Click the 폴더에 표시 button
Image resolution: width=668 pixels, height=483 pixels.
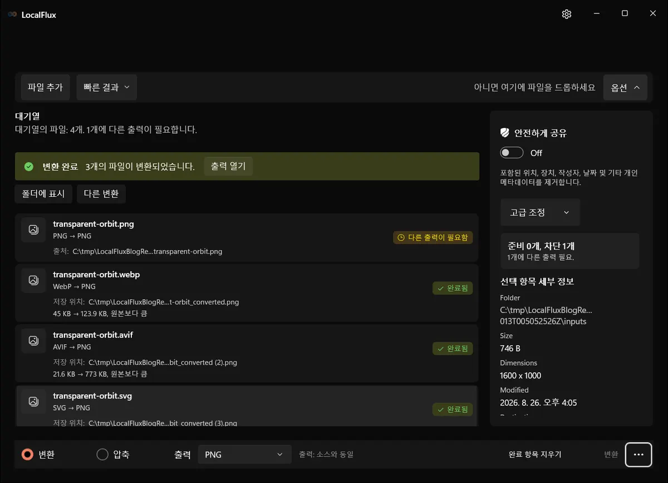coord(43,193)
